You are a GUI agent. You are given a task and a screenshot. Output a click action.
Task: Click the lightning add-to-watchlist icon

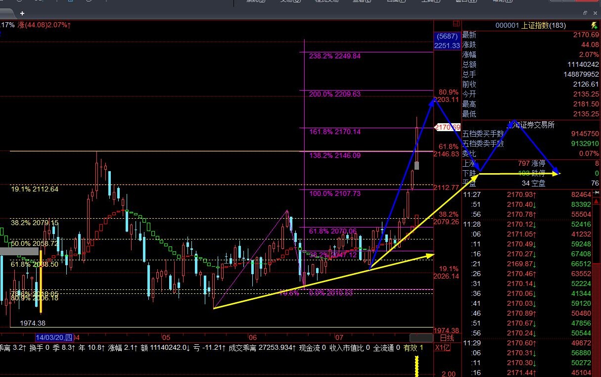click(594, 25)
